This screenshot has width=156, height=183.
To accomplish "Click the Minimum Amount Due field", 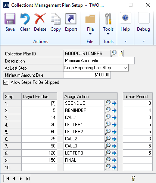I will point(87,75).
